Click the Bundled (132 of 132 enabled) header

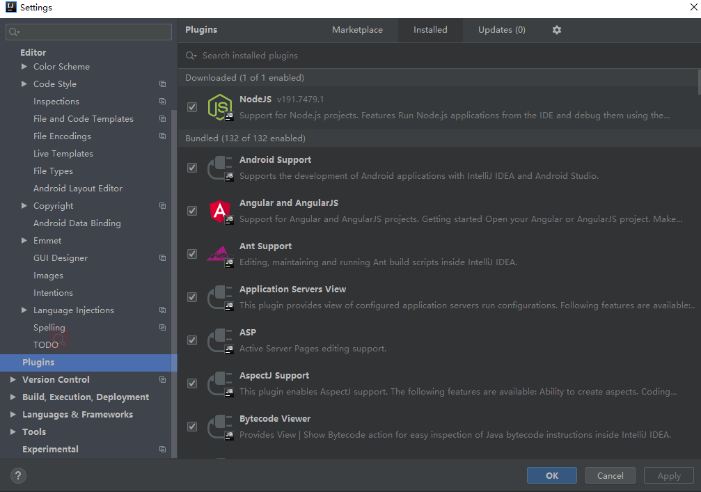[x=439, y=138]
